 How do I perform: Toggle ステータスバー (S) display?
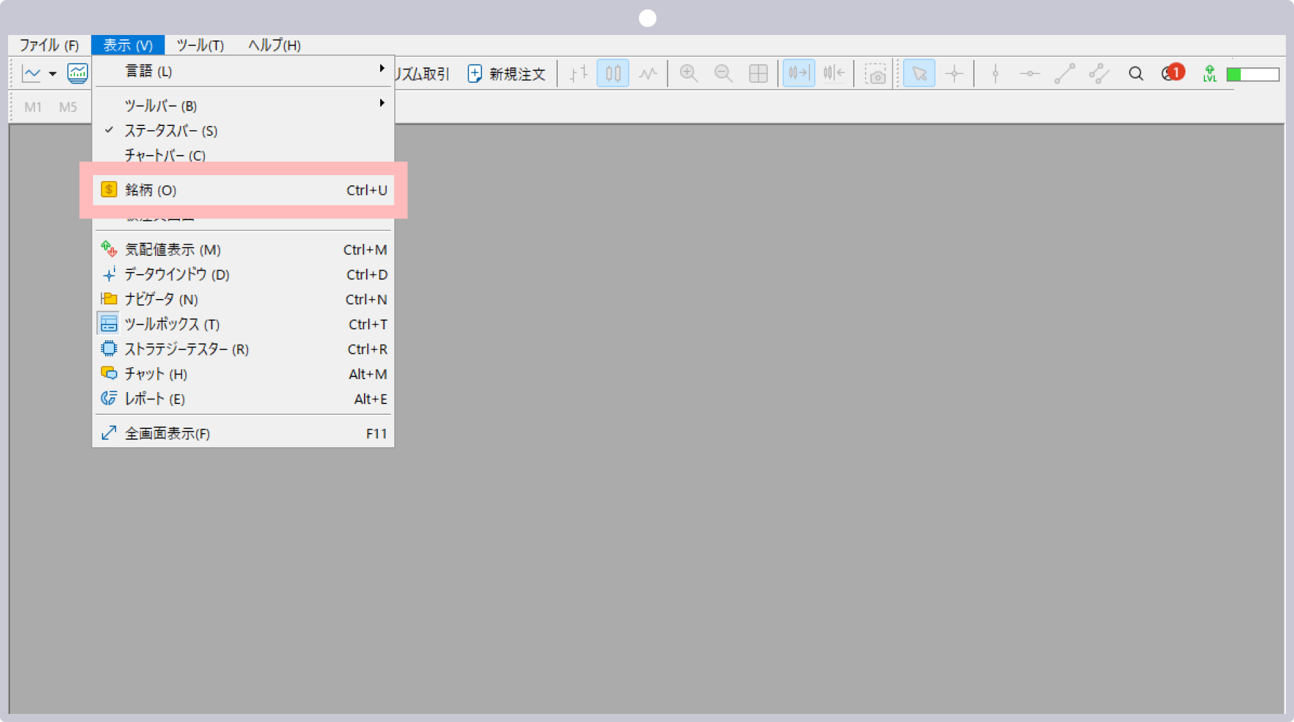click(x=243, y=131)
